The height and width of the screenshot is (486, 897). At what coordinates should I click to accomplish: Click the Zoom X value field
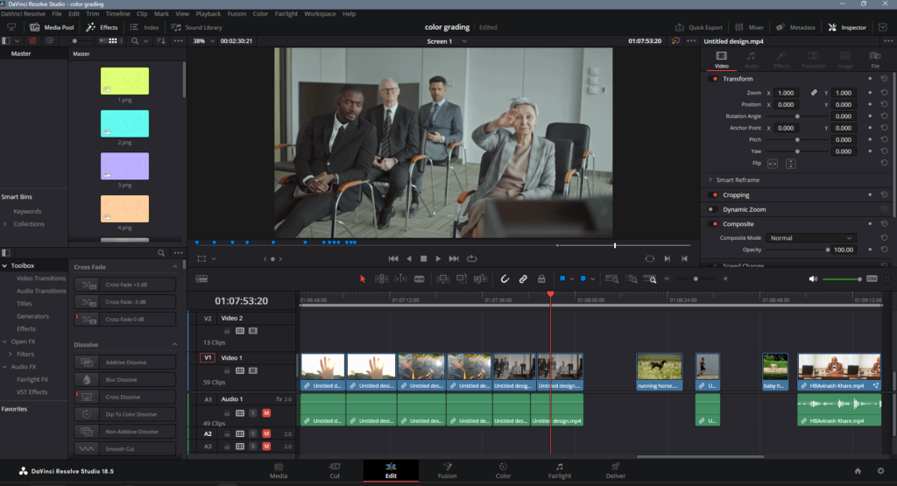[786, 93]
